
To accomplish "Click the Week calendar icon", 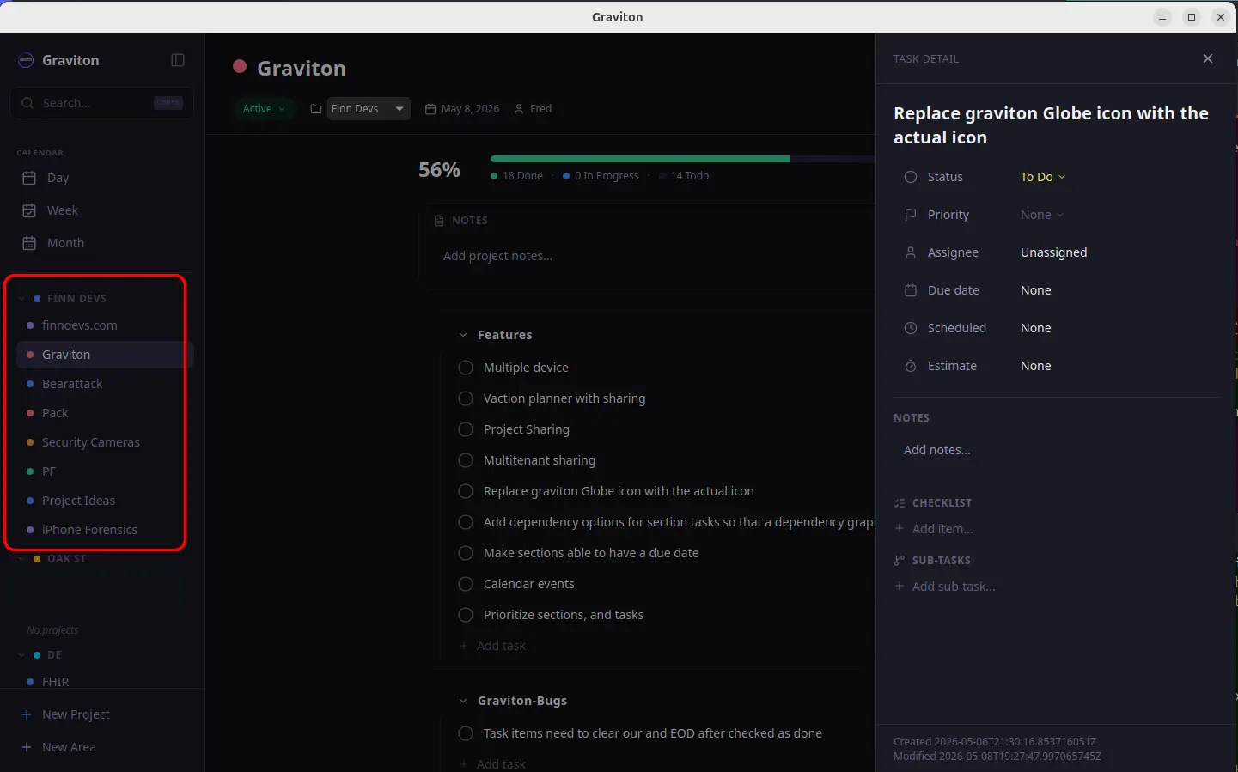I will (29, 210).
